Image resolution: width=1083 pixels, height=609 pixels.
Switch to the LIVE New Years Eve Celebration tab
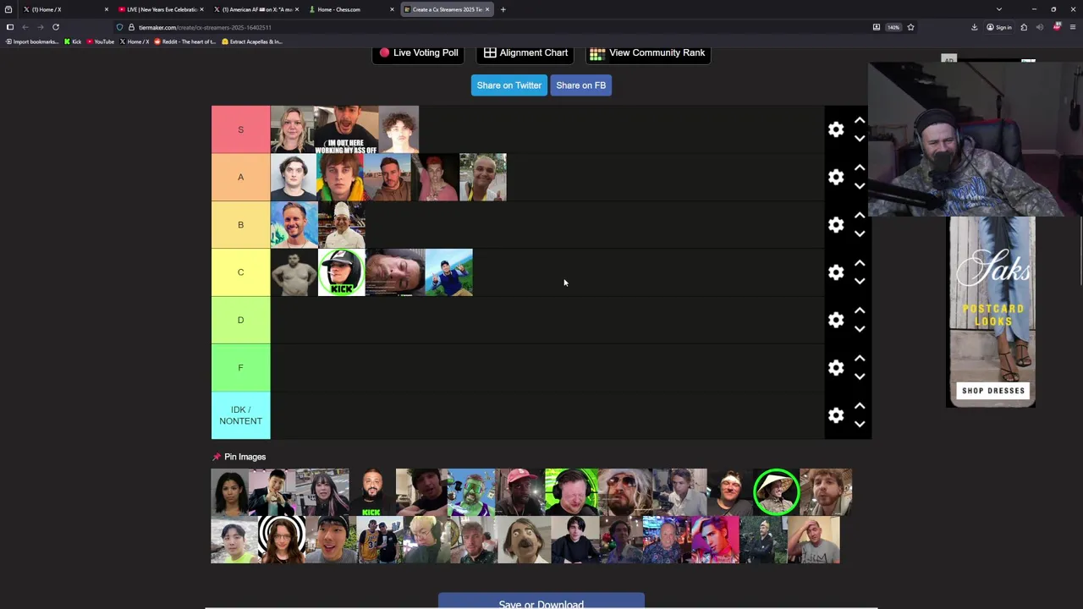(161, 9)
